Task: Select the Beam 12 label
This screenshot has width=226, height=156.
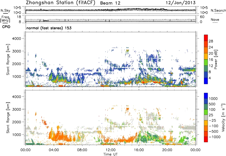Action: coord(110,3)
